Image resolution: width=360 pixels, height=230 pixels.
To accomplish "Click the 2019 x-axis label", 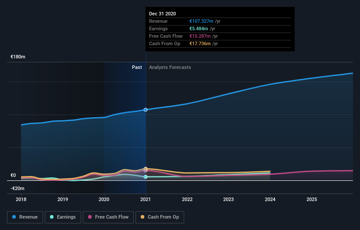I will tap(63, 199).
